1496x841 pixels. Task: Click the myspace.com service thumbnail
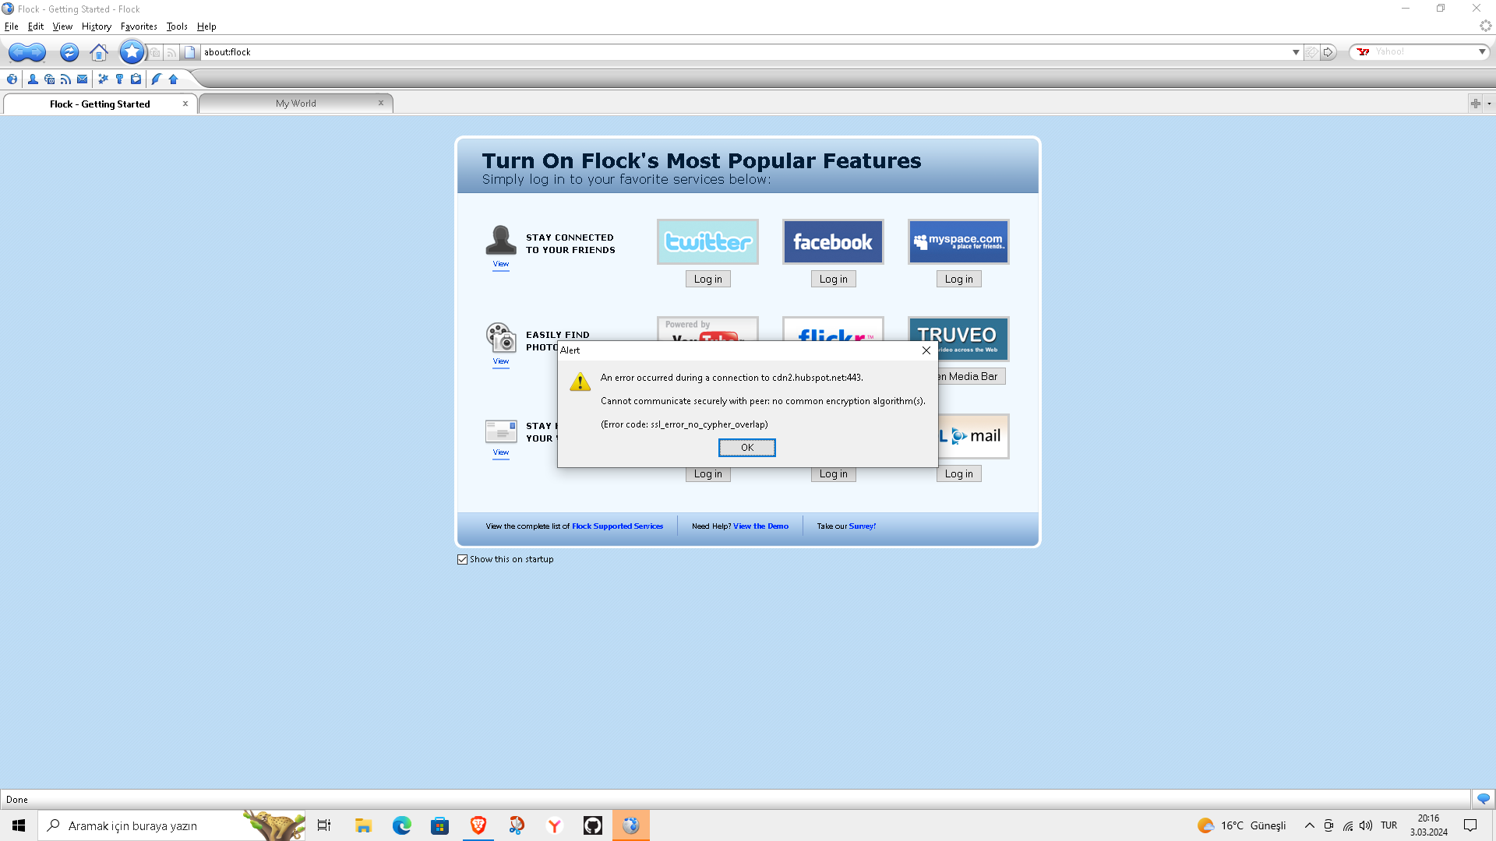point(958,242)
